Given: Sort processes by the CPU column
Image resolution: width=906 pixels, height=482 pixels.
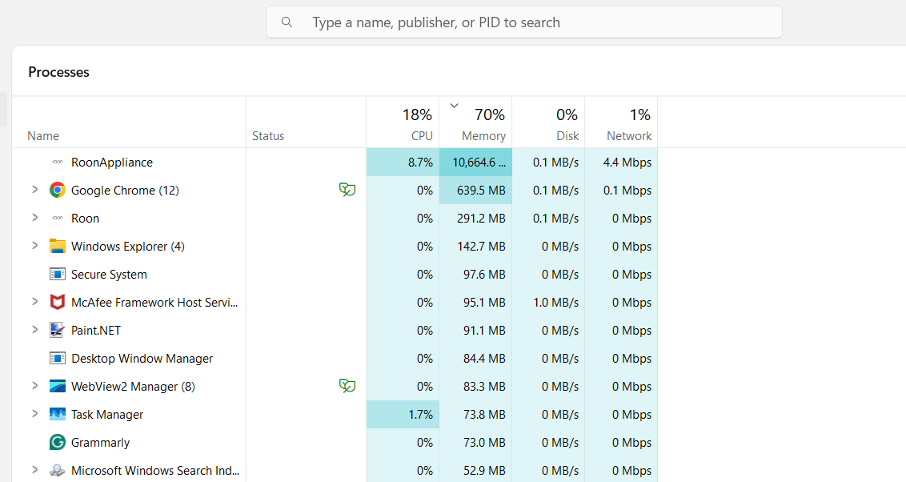Looking at the screenshot, I should click(x=403, y=124).
